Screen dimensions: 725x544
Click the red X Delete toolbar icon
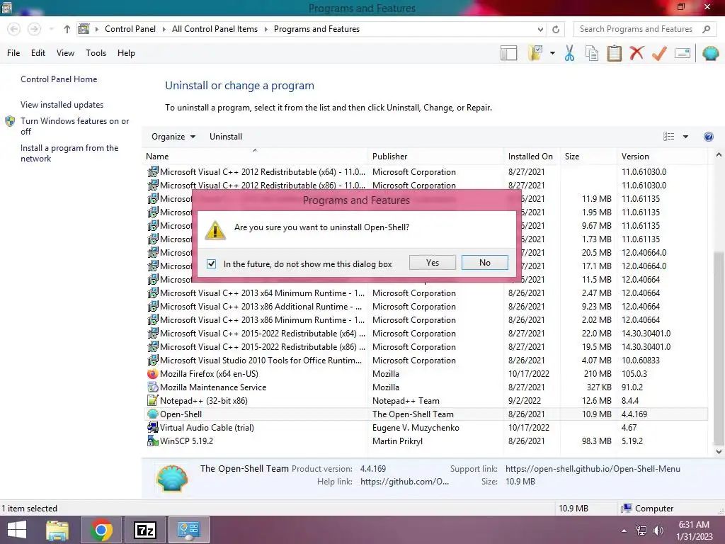coord(636,53)
